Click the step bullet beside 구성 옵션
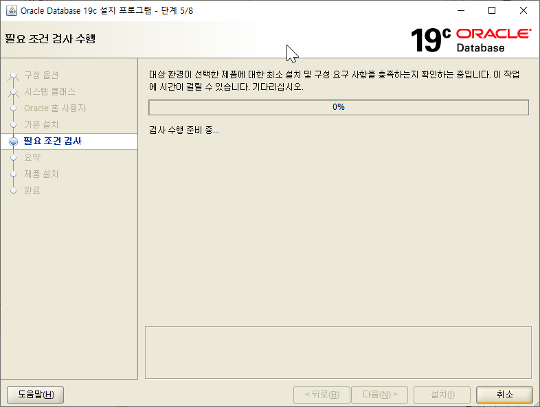The height and width of the screenshot is (407, 540). coord(14,75)
